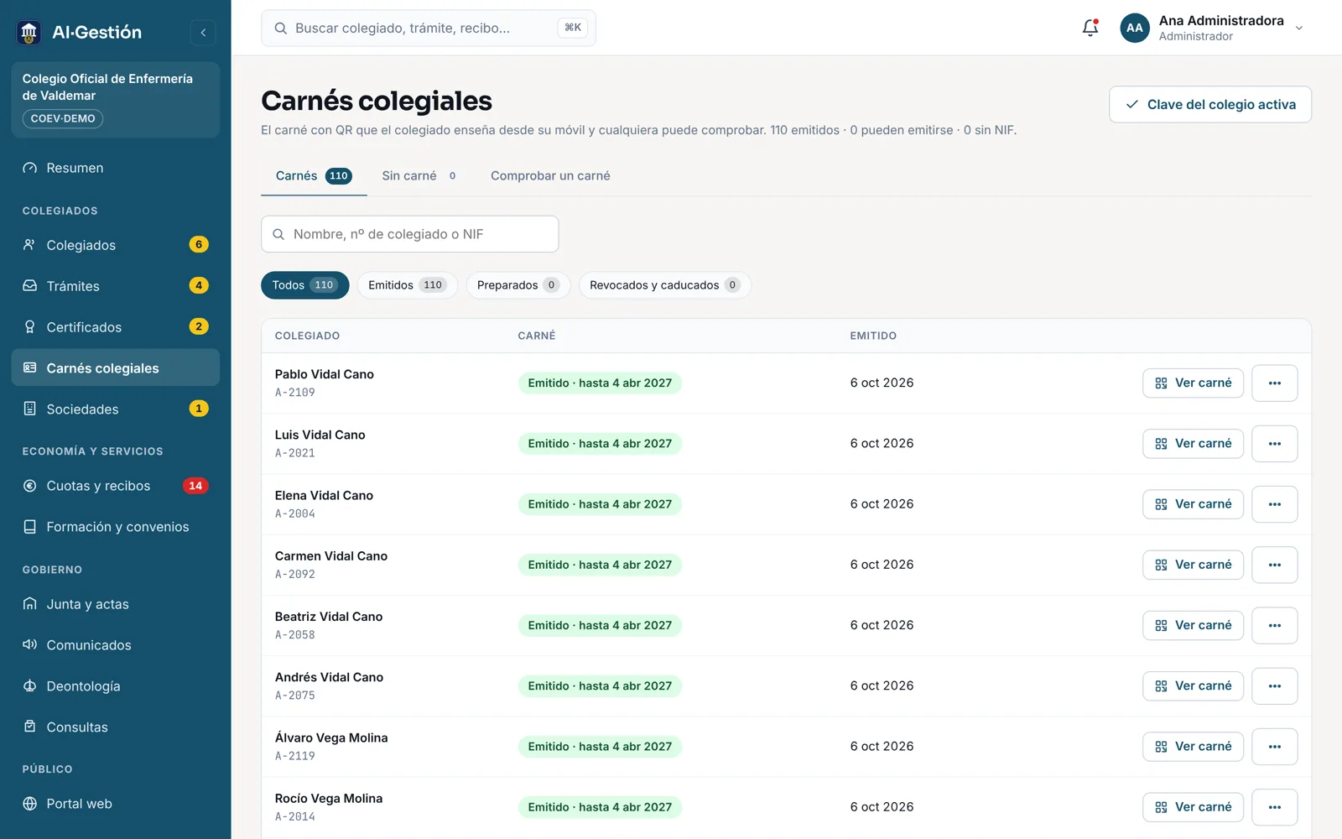Open Cuotas y recibos
1342x839 pixels.
click(116, 486)
